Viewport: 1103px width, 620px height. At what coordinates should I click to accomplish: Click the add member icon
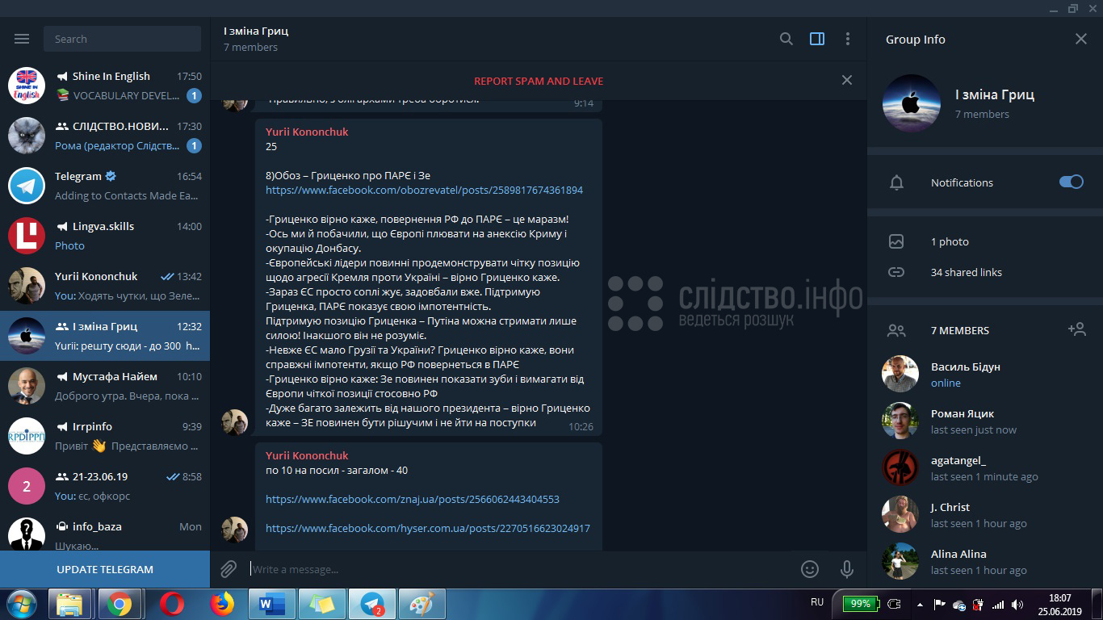1076,329
